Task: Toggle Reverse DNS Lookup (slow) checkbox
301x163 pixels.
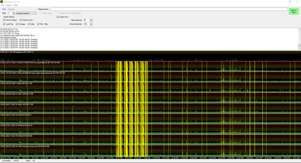Action: pos(69,13)
